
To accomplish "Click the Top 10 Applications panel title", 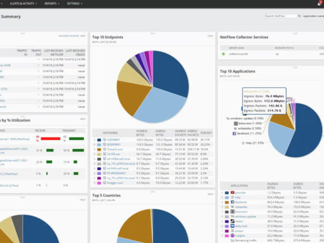I will (238, 71).
